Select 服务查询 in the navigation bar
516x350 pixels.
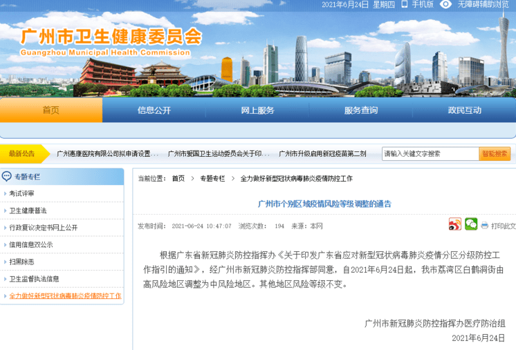(361, 110)
